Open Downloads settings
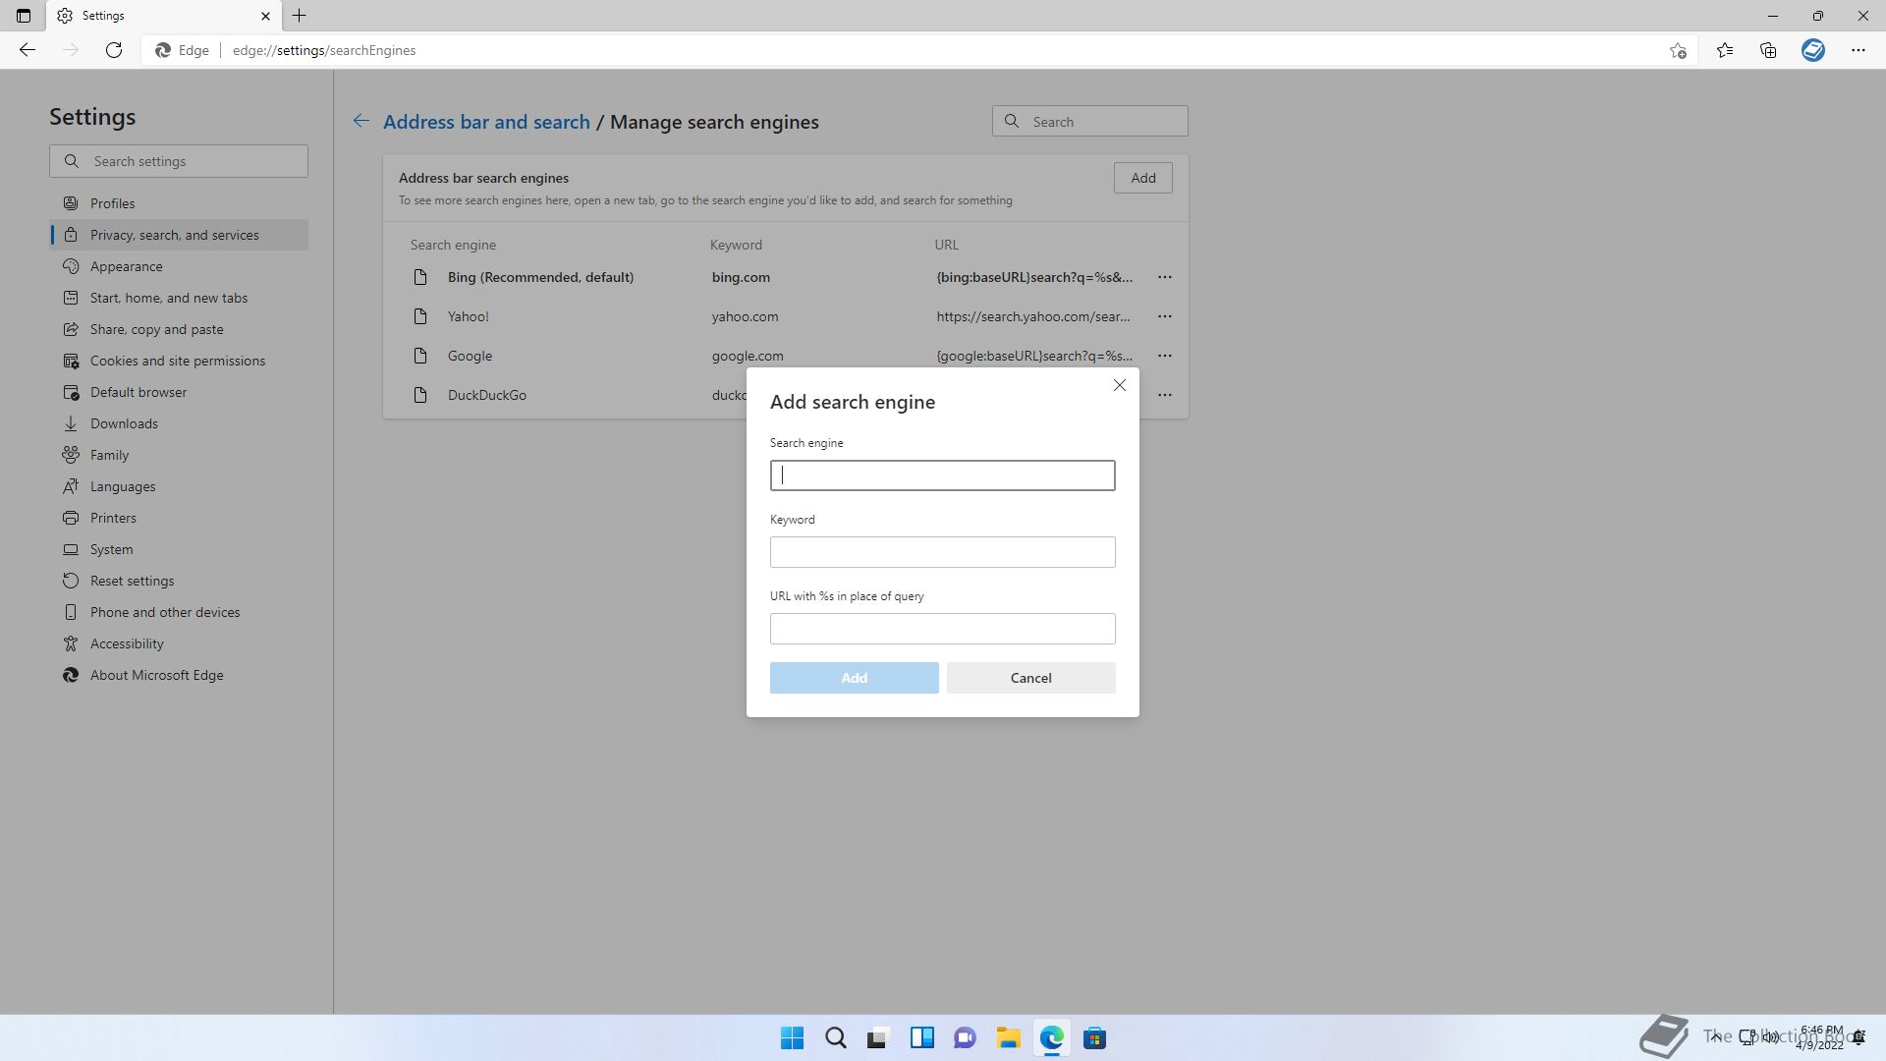1886x1061 pixels. click(x=179, y=423)
